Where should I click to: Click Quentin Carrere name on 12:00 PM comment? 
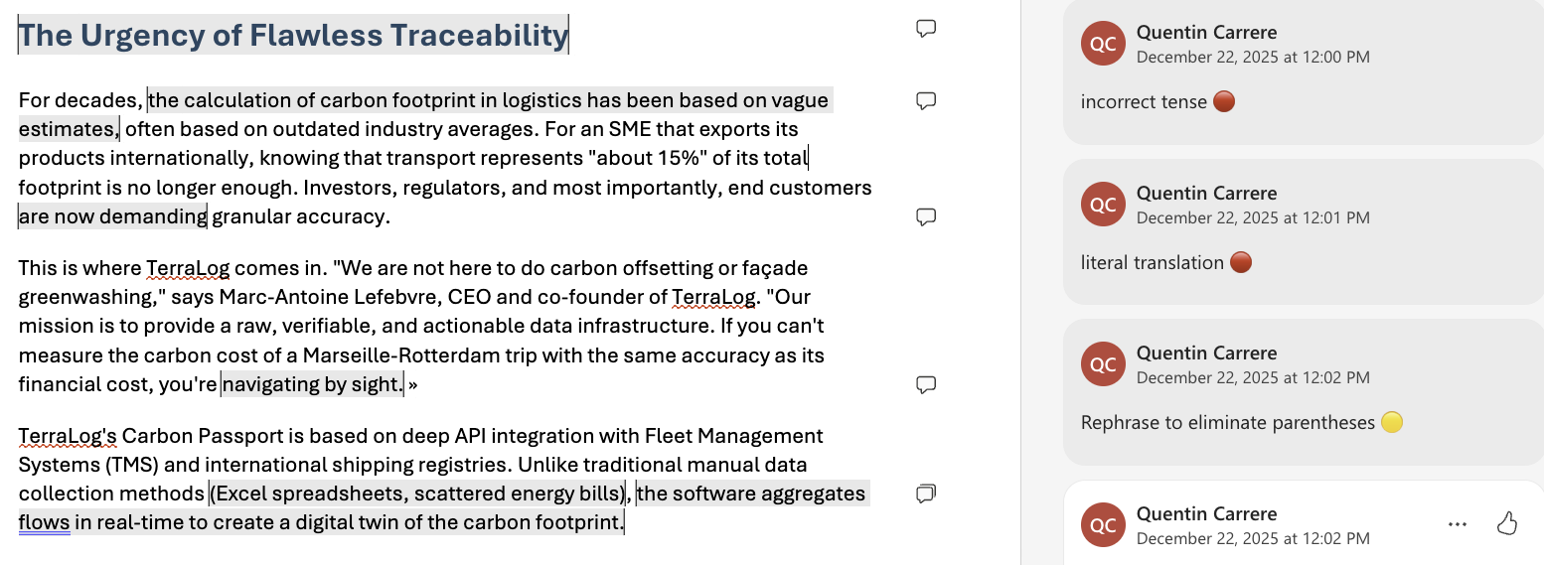coord(1206,33)
